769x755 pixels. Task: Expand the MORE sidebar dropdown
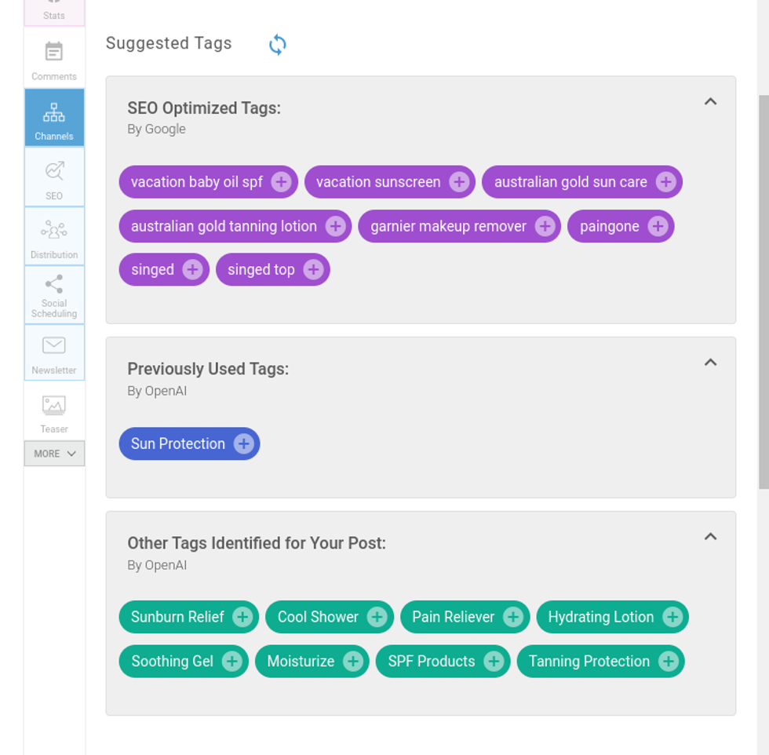point(54,454)
